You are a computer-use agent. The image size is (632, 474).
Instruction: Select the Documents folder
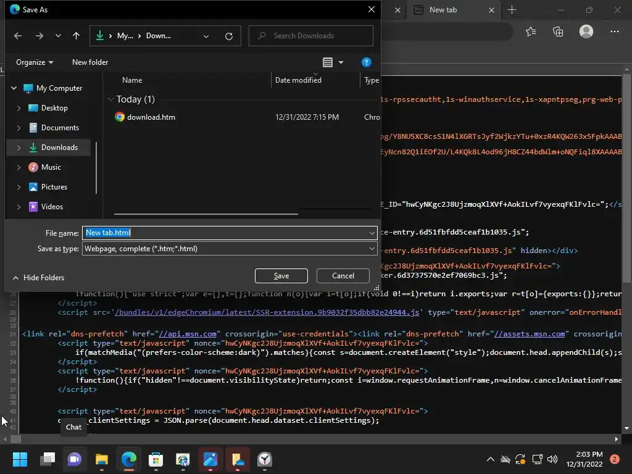(x=60, y=128)
